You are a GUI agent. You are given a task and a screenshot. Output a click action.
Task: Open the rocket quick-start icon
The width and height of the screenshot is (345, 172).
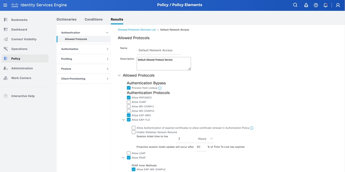click(x=306, y=5)
